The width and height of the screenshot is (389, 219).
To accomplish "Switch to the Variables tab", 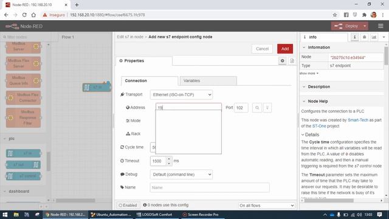I will [x=208, y=81].
